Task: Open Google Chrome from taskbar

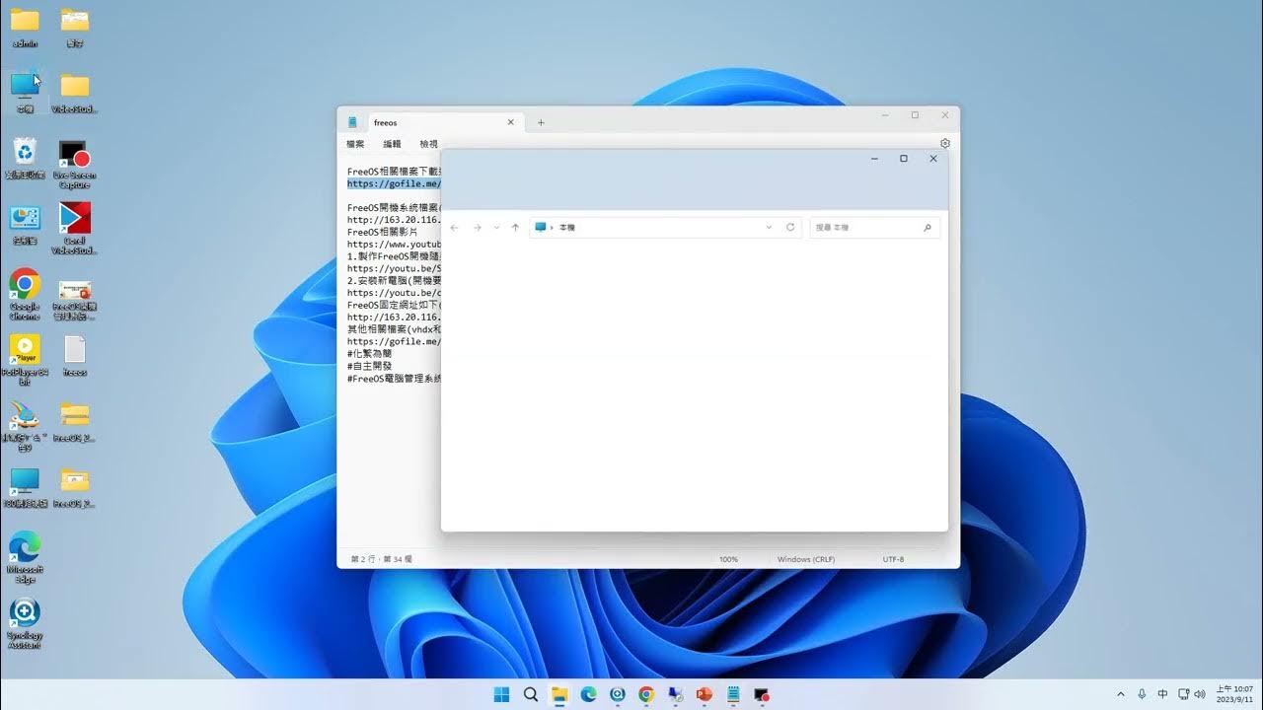Action: coord(646,694)
